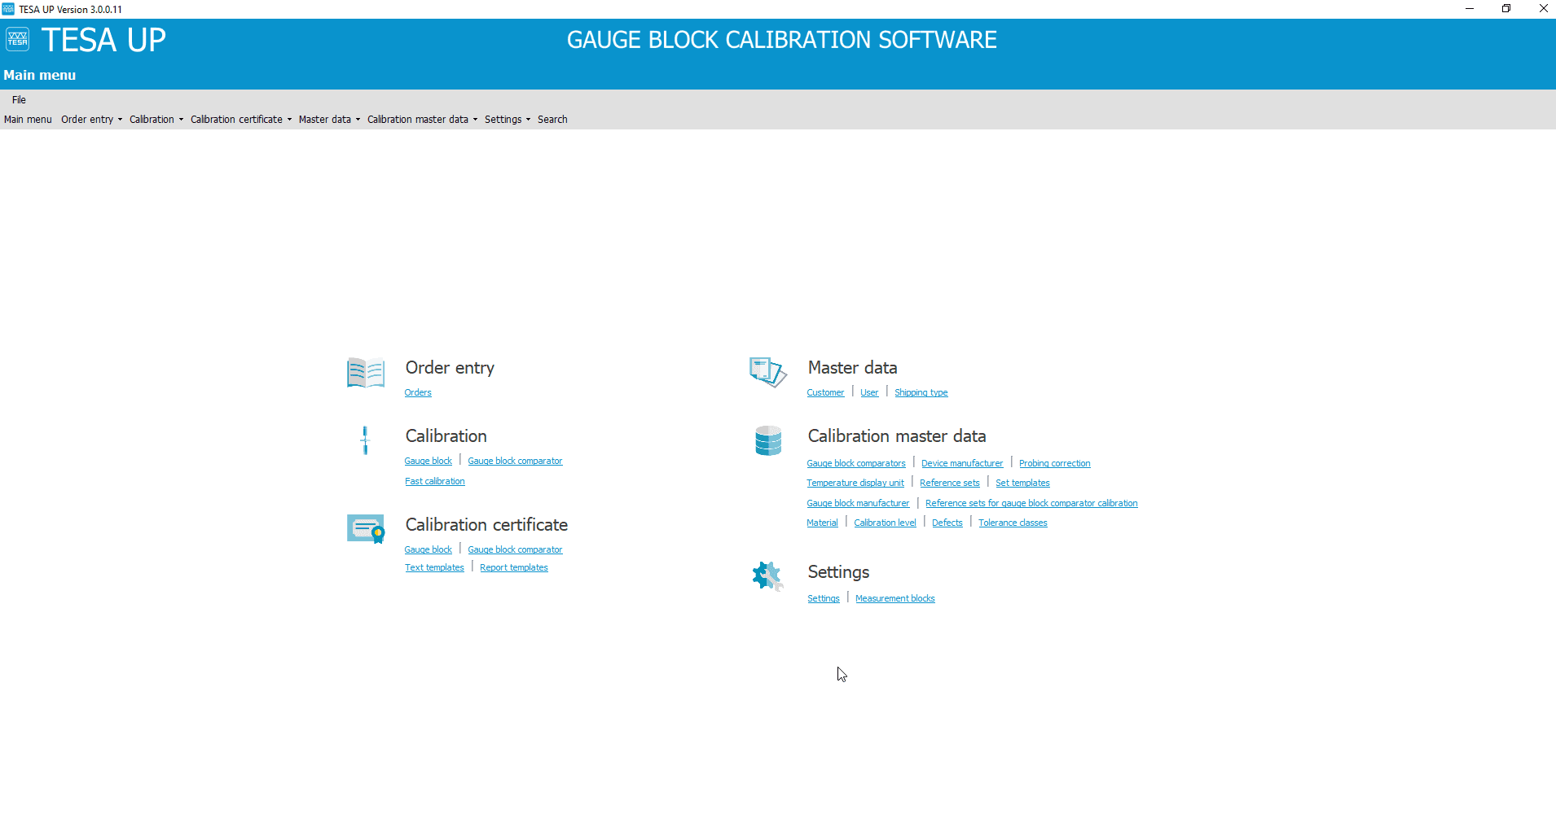Select Search in the menu bar

click(x=552, y=119)
